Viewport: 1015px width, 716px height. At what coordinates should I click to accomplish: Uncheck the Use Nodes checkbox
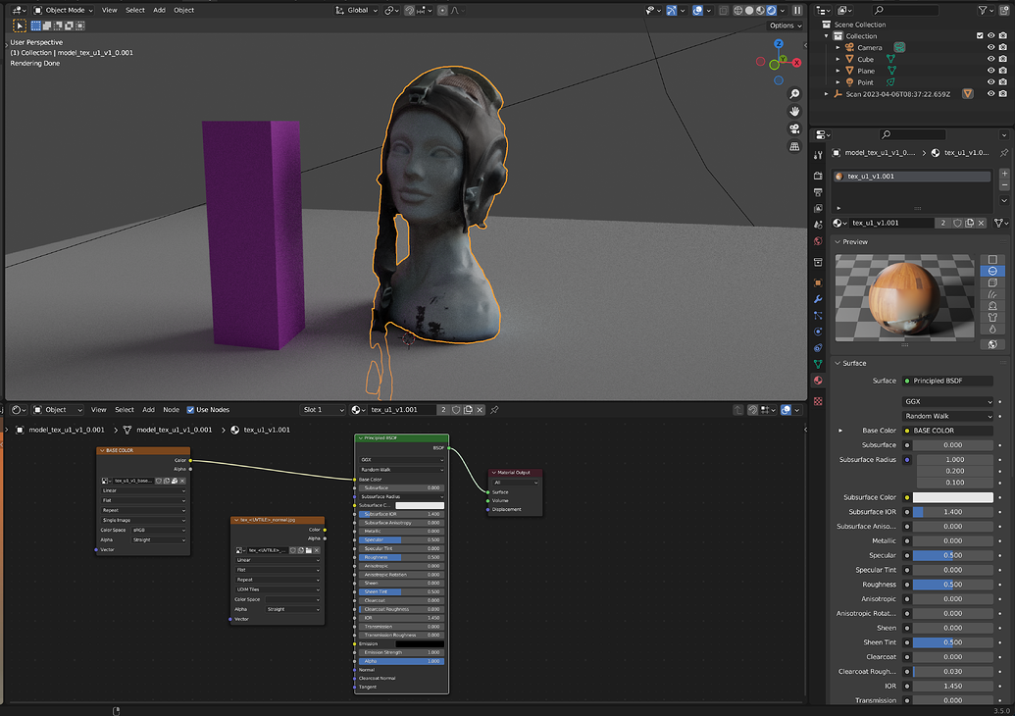tap(190, 410)
